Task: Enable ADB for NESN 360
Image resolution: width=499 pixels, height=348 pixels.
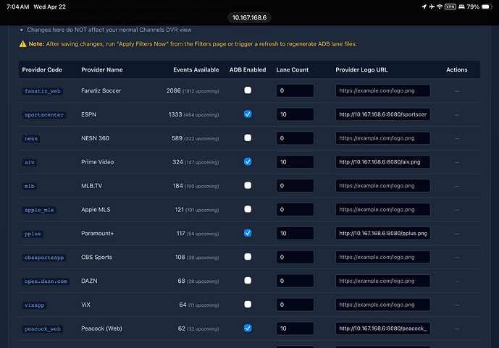Action: [248, 138]
